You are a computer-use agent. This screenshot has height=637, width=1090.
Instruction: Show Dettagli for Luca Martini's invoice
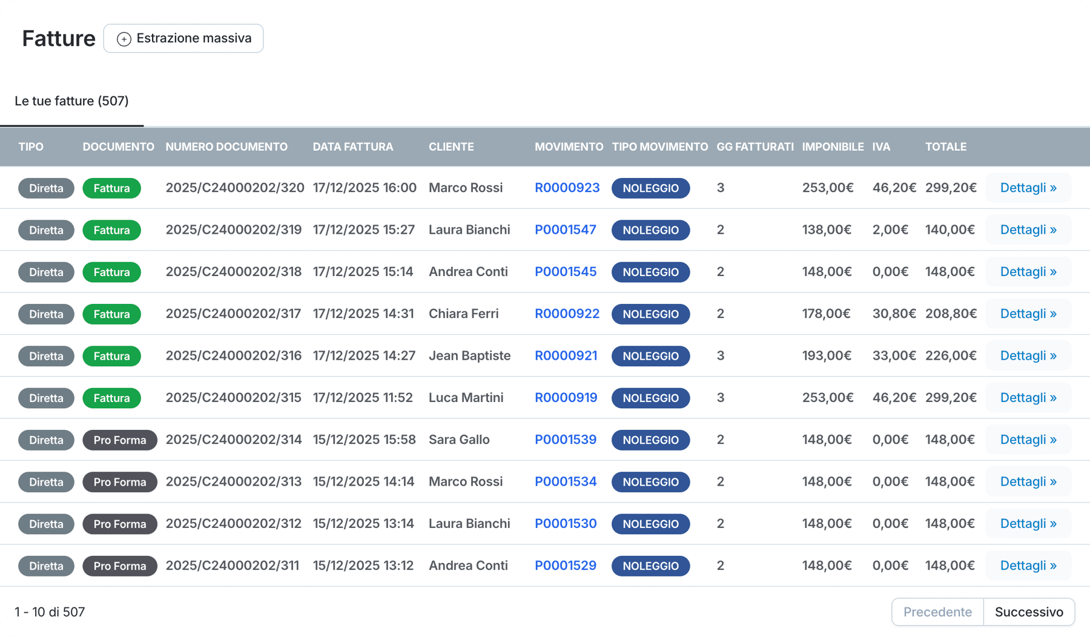tap(1028, 398)
